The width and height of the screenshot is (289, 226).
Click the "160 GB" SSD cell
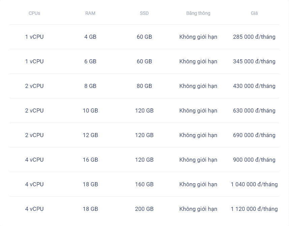pos(144,185)
